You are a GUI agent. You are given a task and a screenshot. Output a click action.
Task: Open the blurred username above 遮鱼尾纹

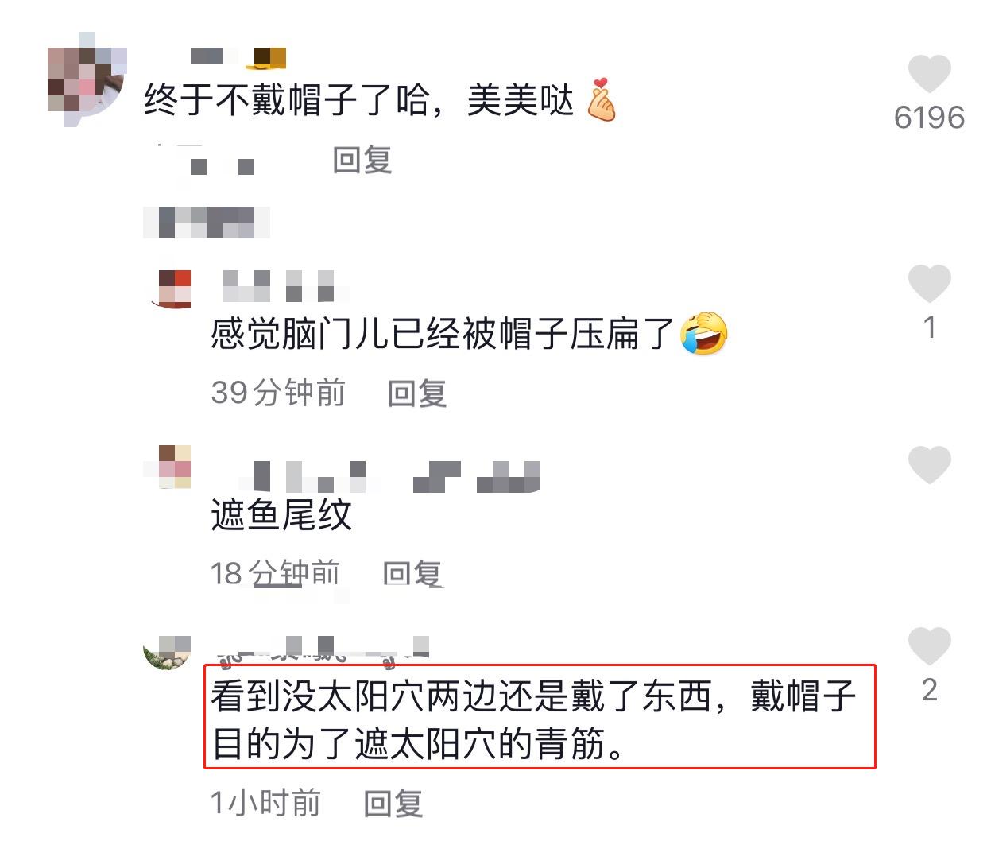(389, 476)
